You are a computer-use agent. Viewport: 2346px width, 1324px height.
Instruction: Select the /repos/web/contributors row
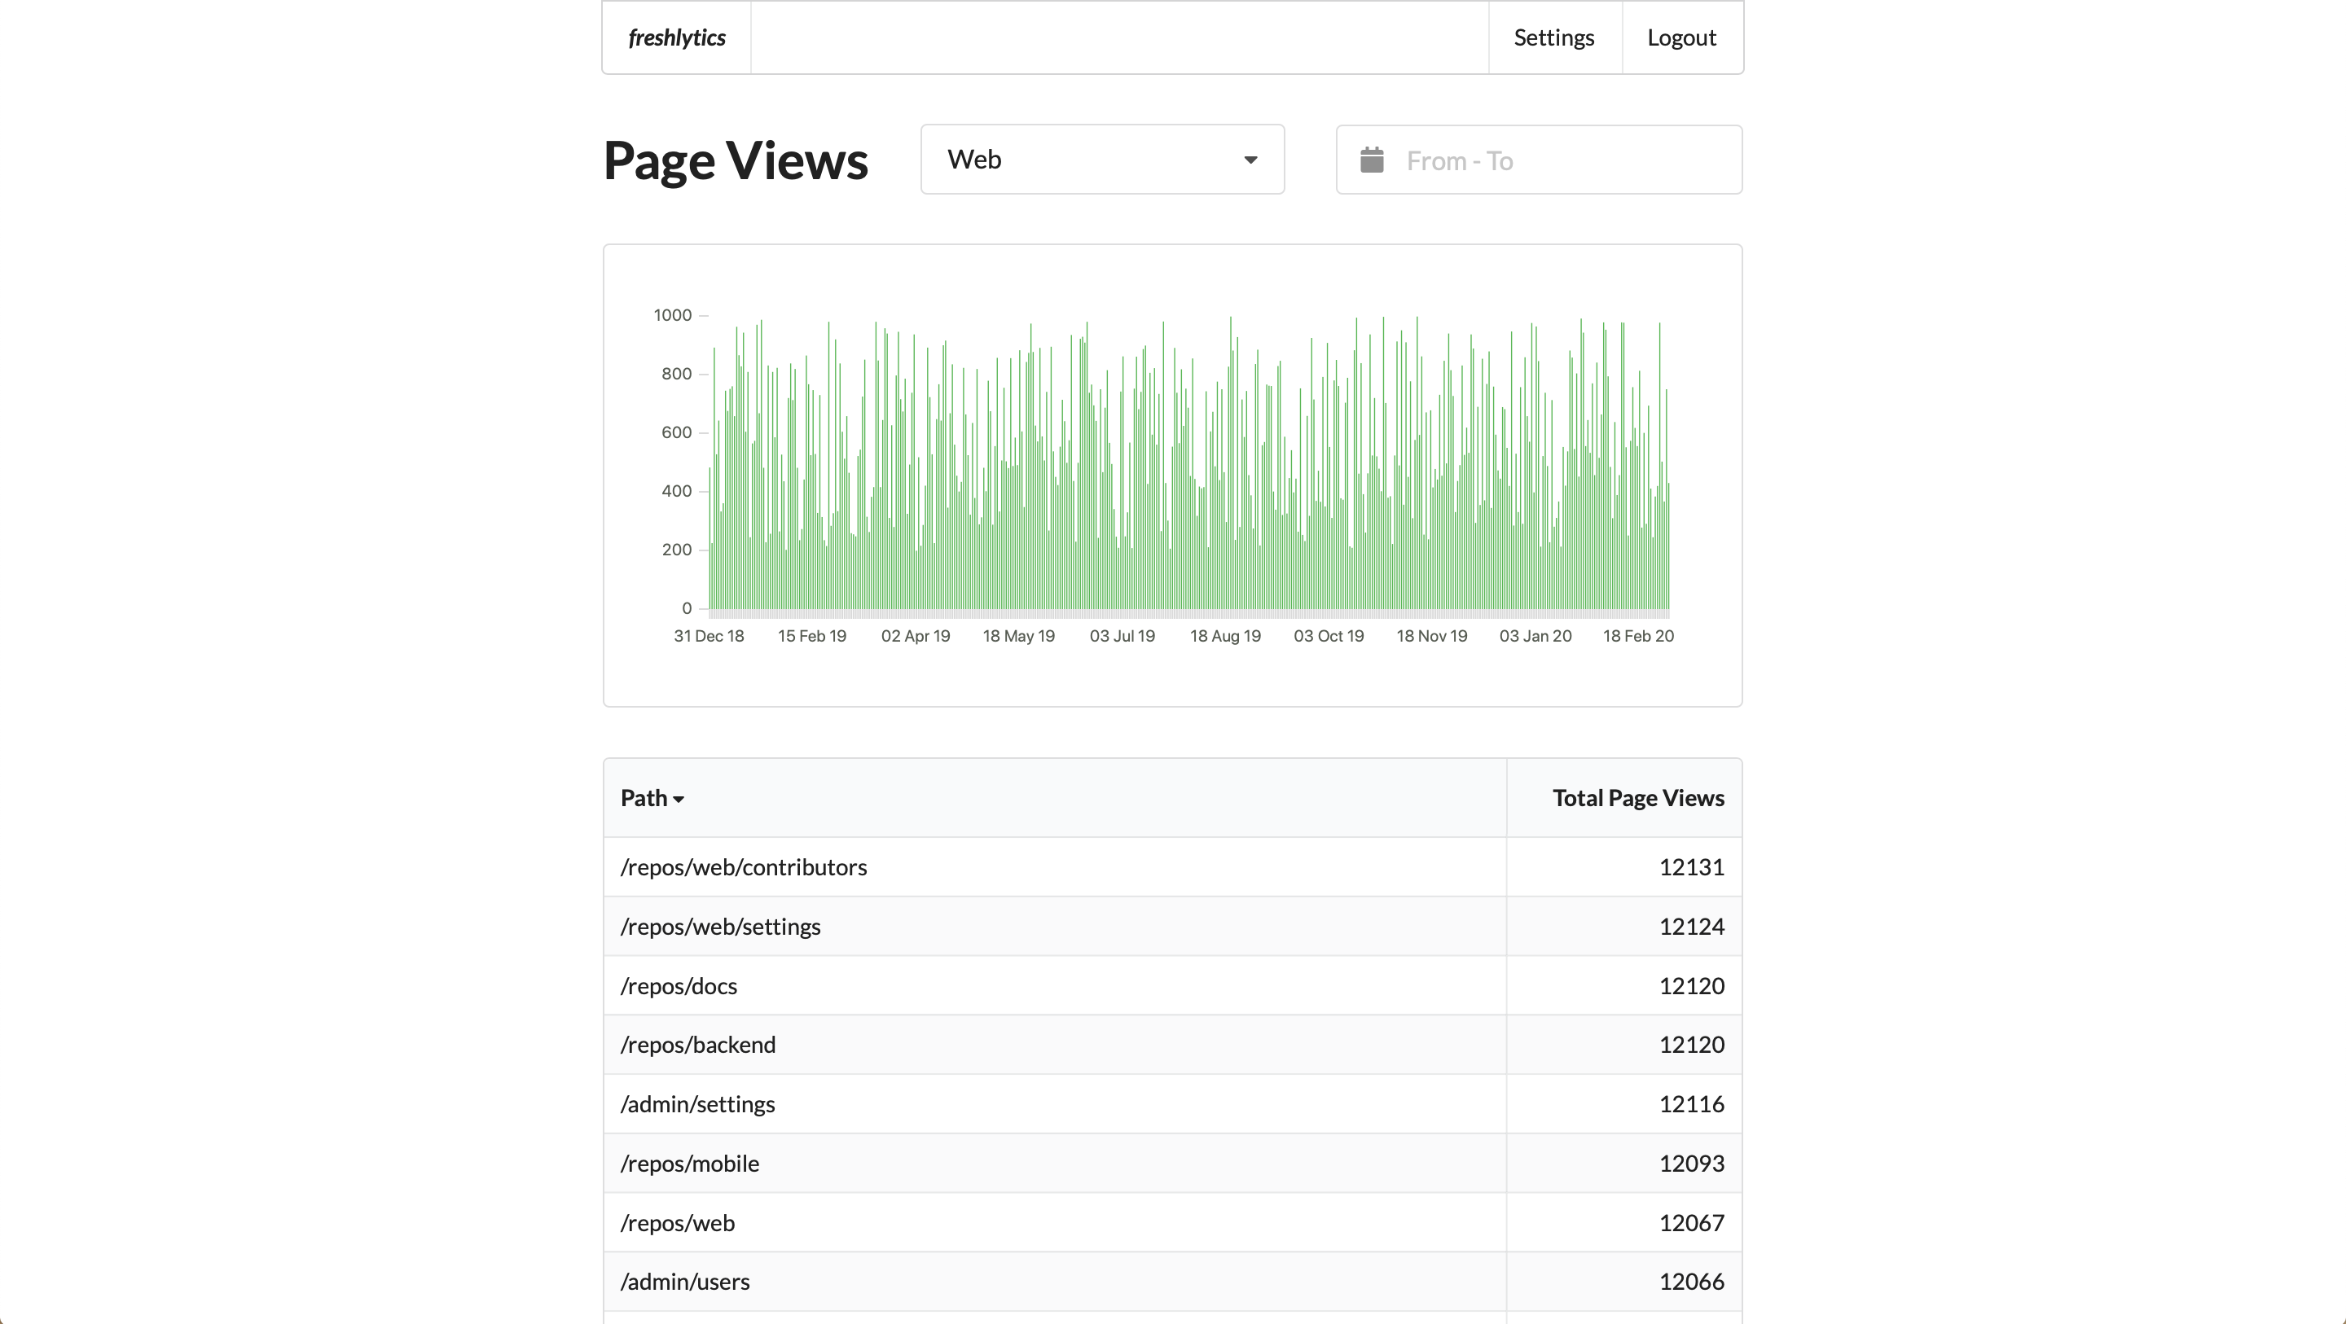(x=743, y=867)
